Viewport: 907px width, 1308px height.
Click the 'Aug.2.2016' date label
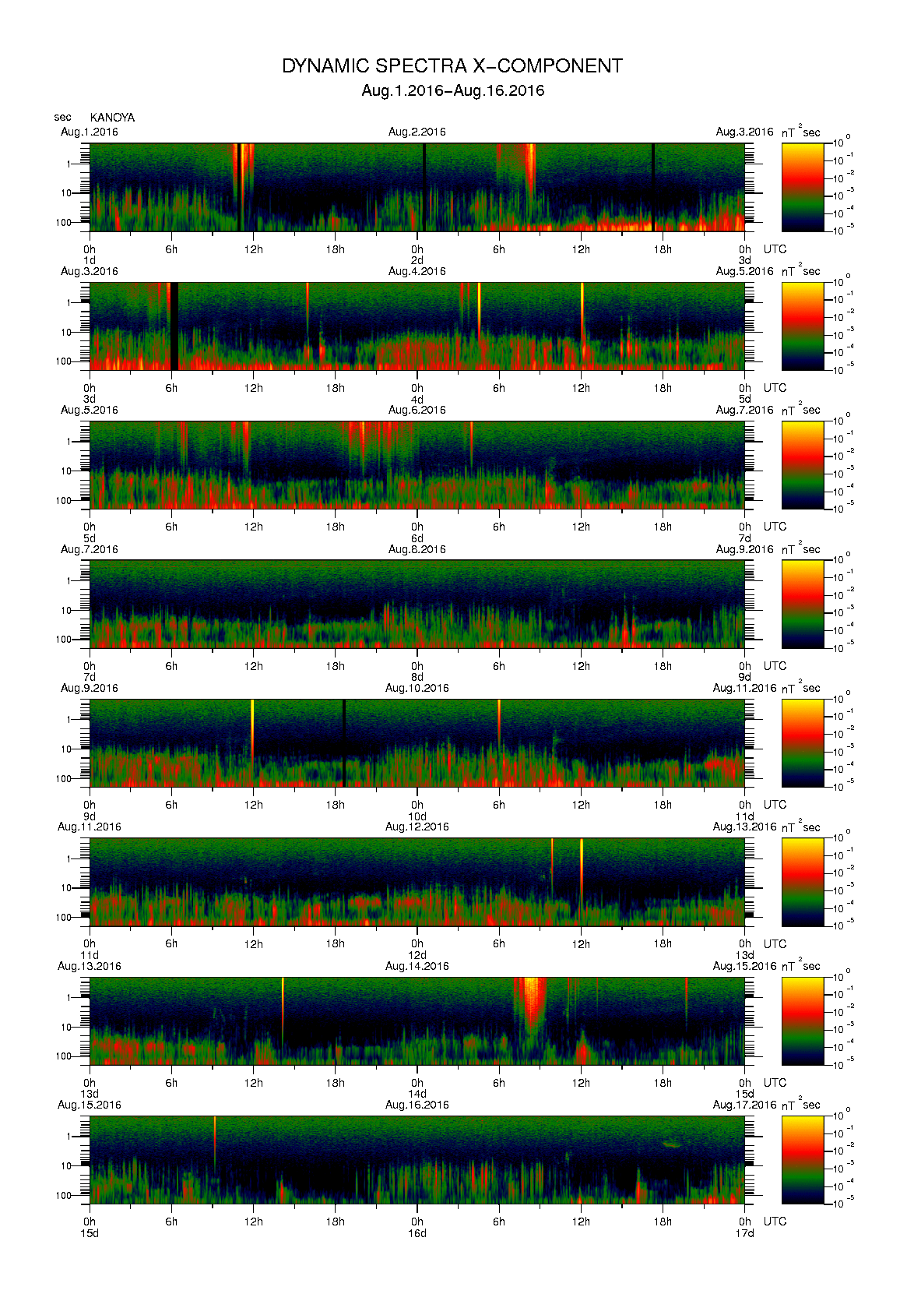pos(417,132)
